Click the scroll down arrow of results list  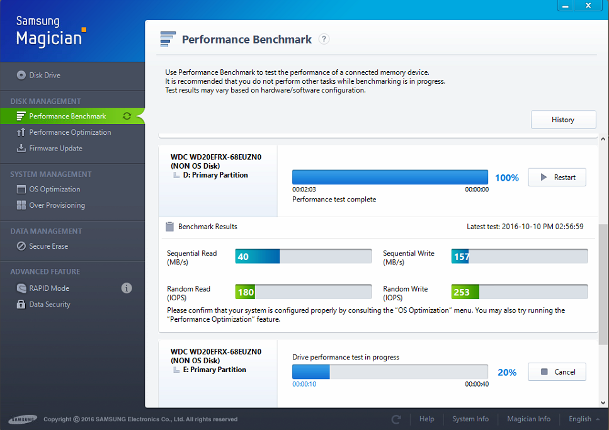603,403
